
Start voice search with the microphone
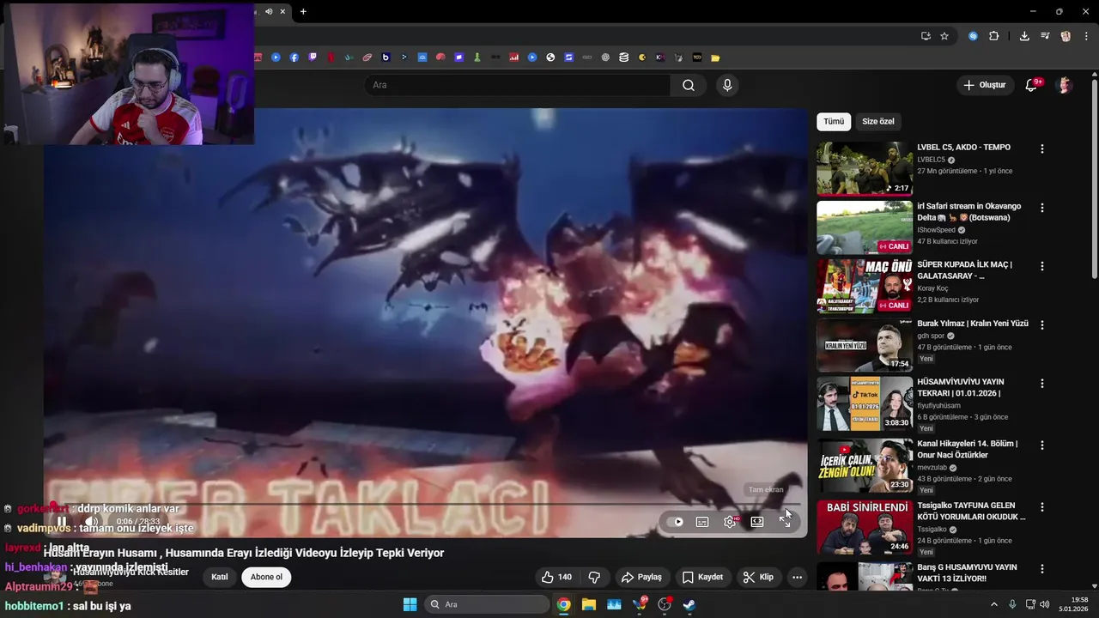727,85
